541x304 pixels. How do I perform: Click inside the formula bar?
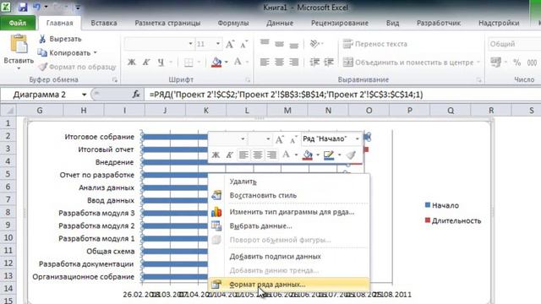point(343,95)
